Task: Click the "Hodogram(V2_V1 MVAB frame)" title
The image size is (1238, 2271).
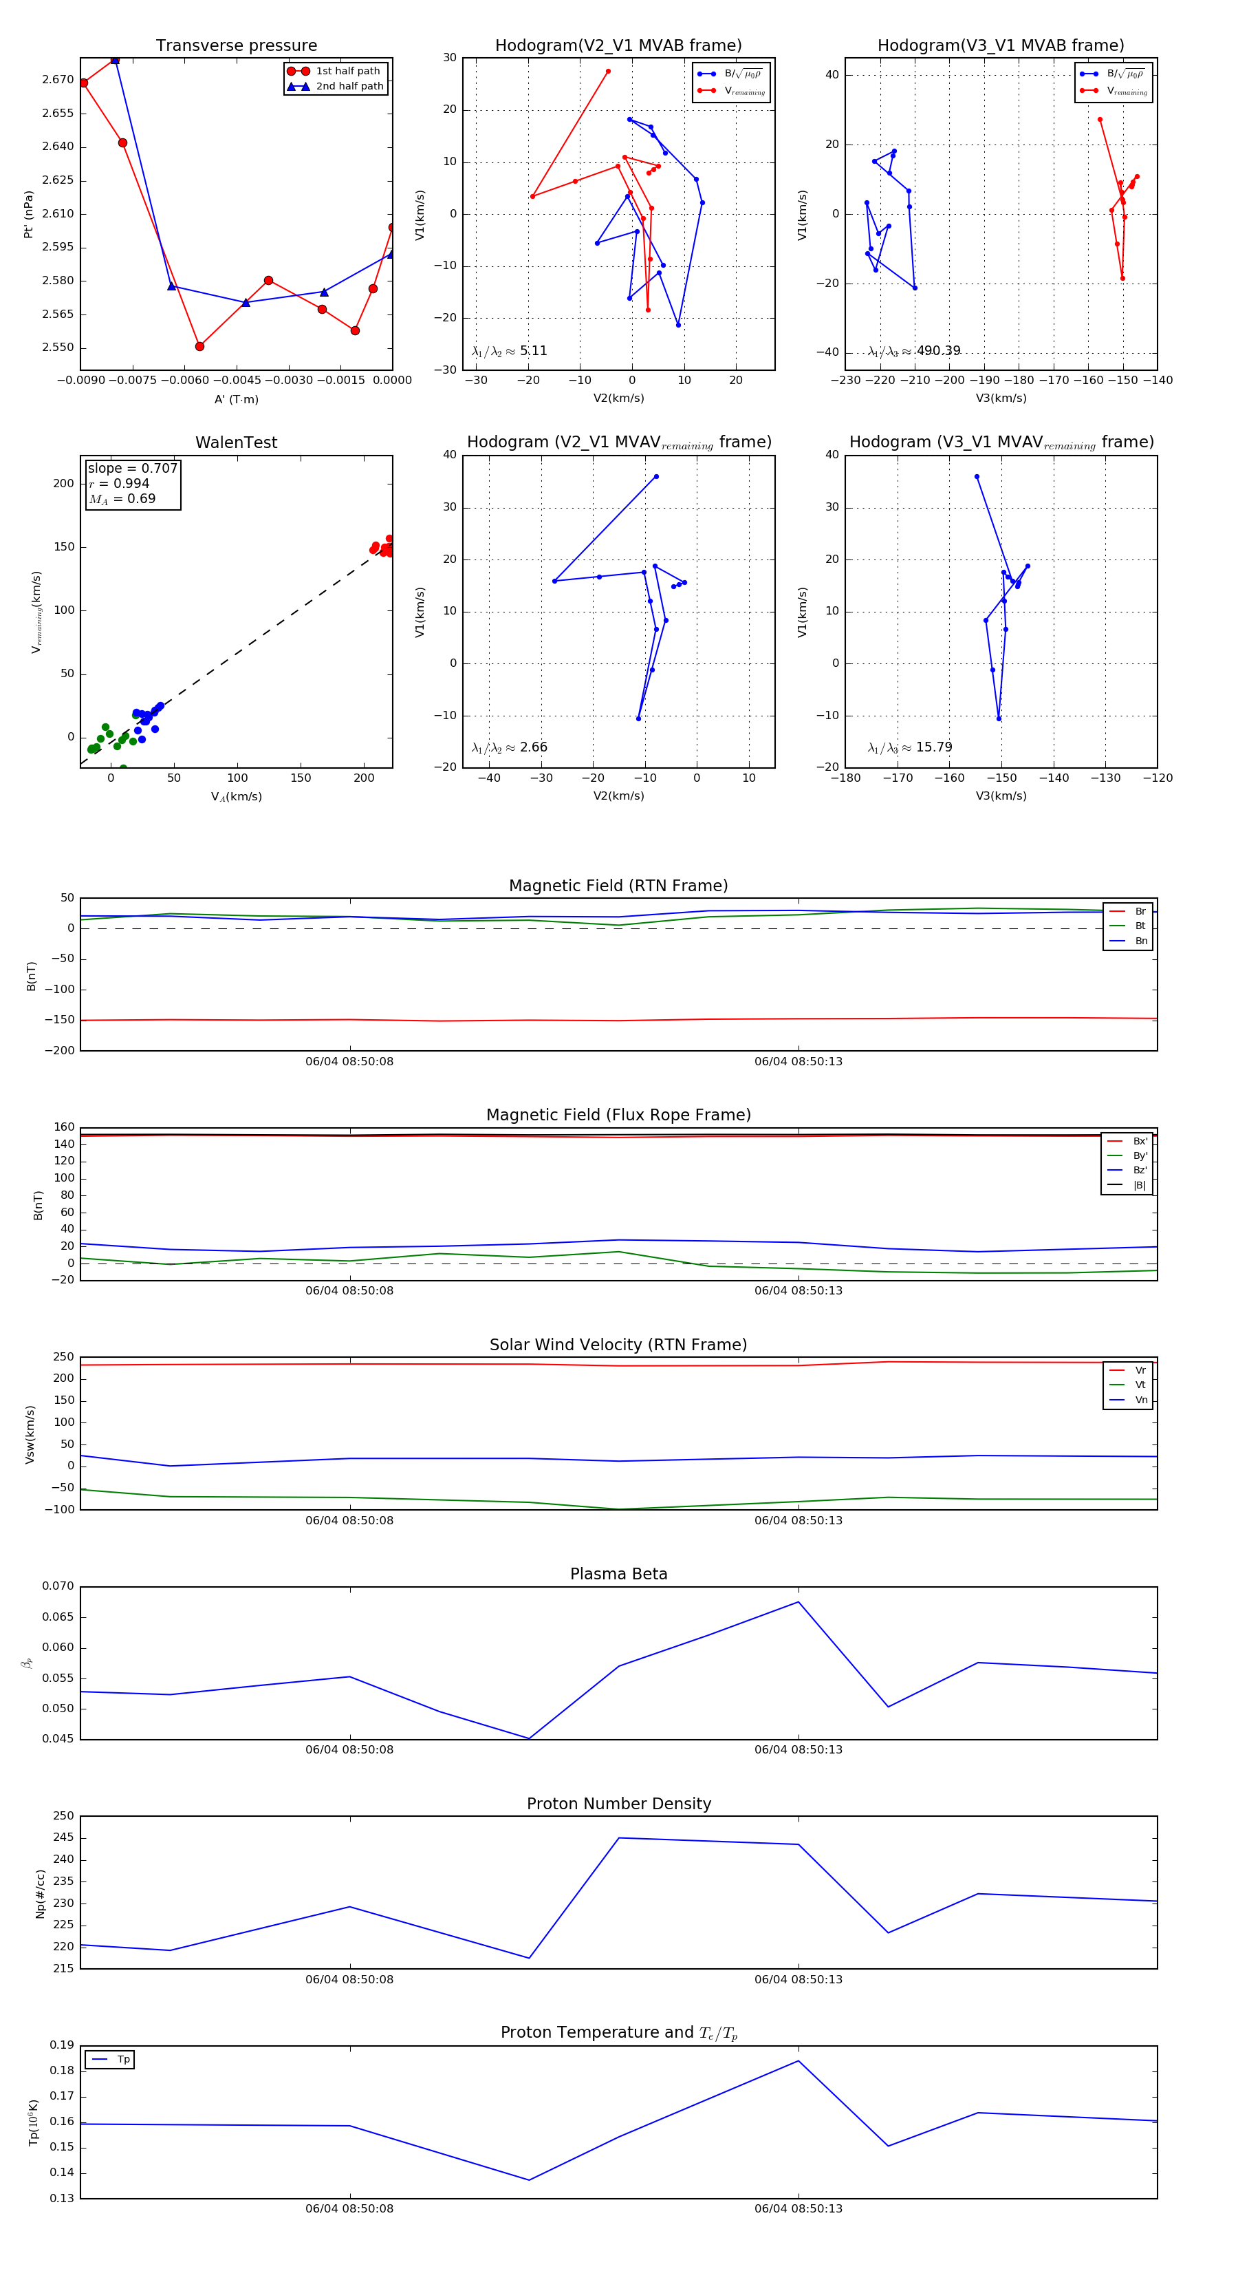Action: point(618,46)
